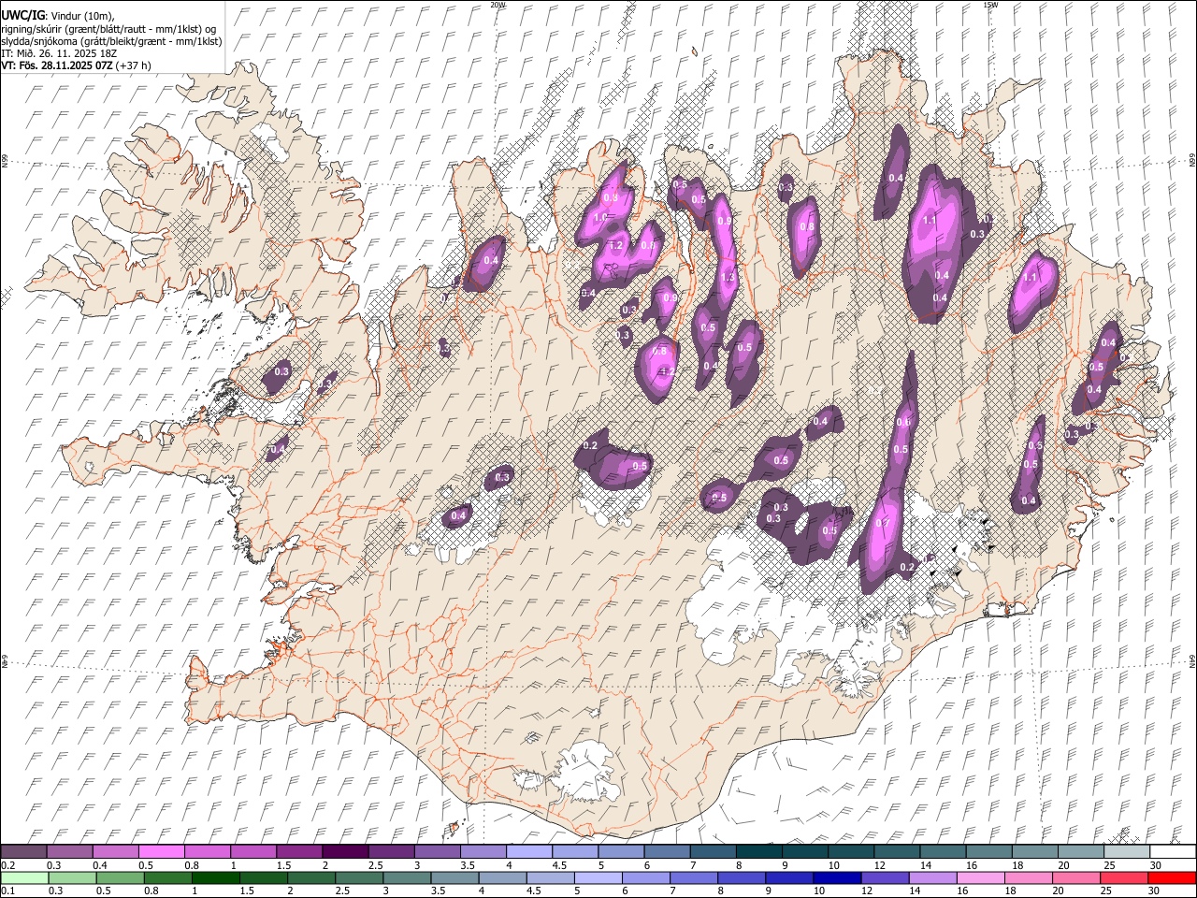Click the 0.7 snowfall value on the map
The image size is (1197, 898).
pos(882,524)
